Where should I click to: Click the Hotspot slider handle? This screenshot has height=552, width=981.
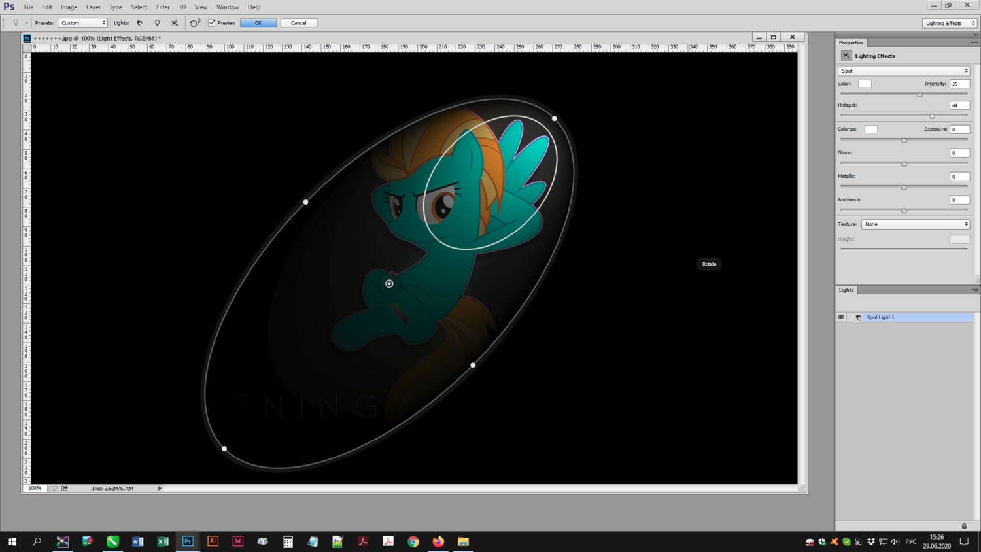click(x=932, y=116)
